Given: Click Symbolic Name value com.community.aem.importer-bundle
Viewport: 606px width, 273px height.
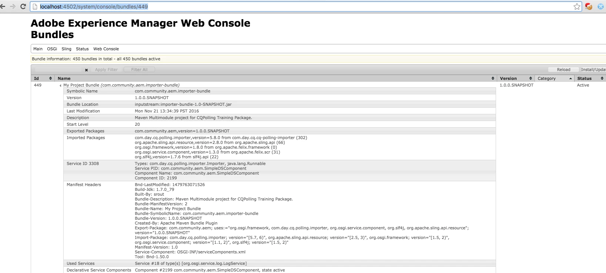Looking at the screenshot, I should point(173,91).
